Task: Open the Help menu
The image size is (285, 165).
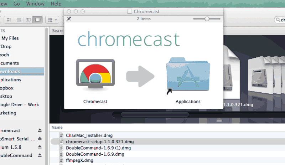Action: [56, 4]
